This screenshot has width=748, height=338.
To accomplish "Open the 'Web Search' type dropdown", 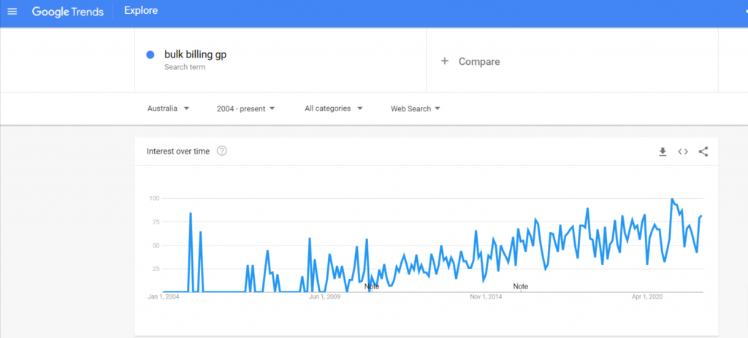I will (415, 109).
